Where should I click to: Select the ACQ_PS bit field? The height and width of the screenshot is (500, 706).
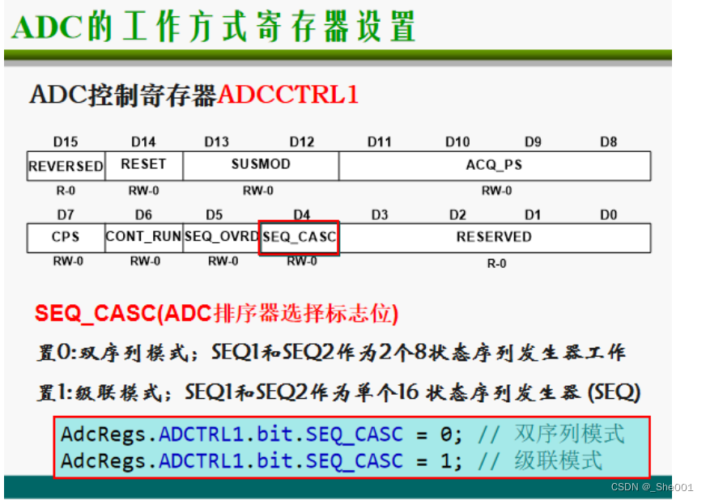point(494,165)
